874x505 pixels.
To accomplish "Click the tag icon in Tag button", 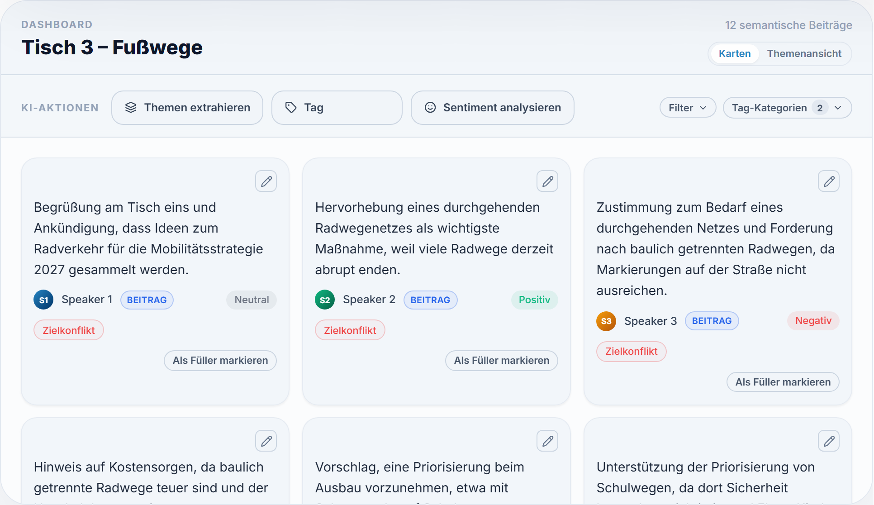I will point(291,108).
